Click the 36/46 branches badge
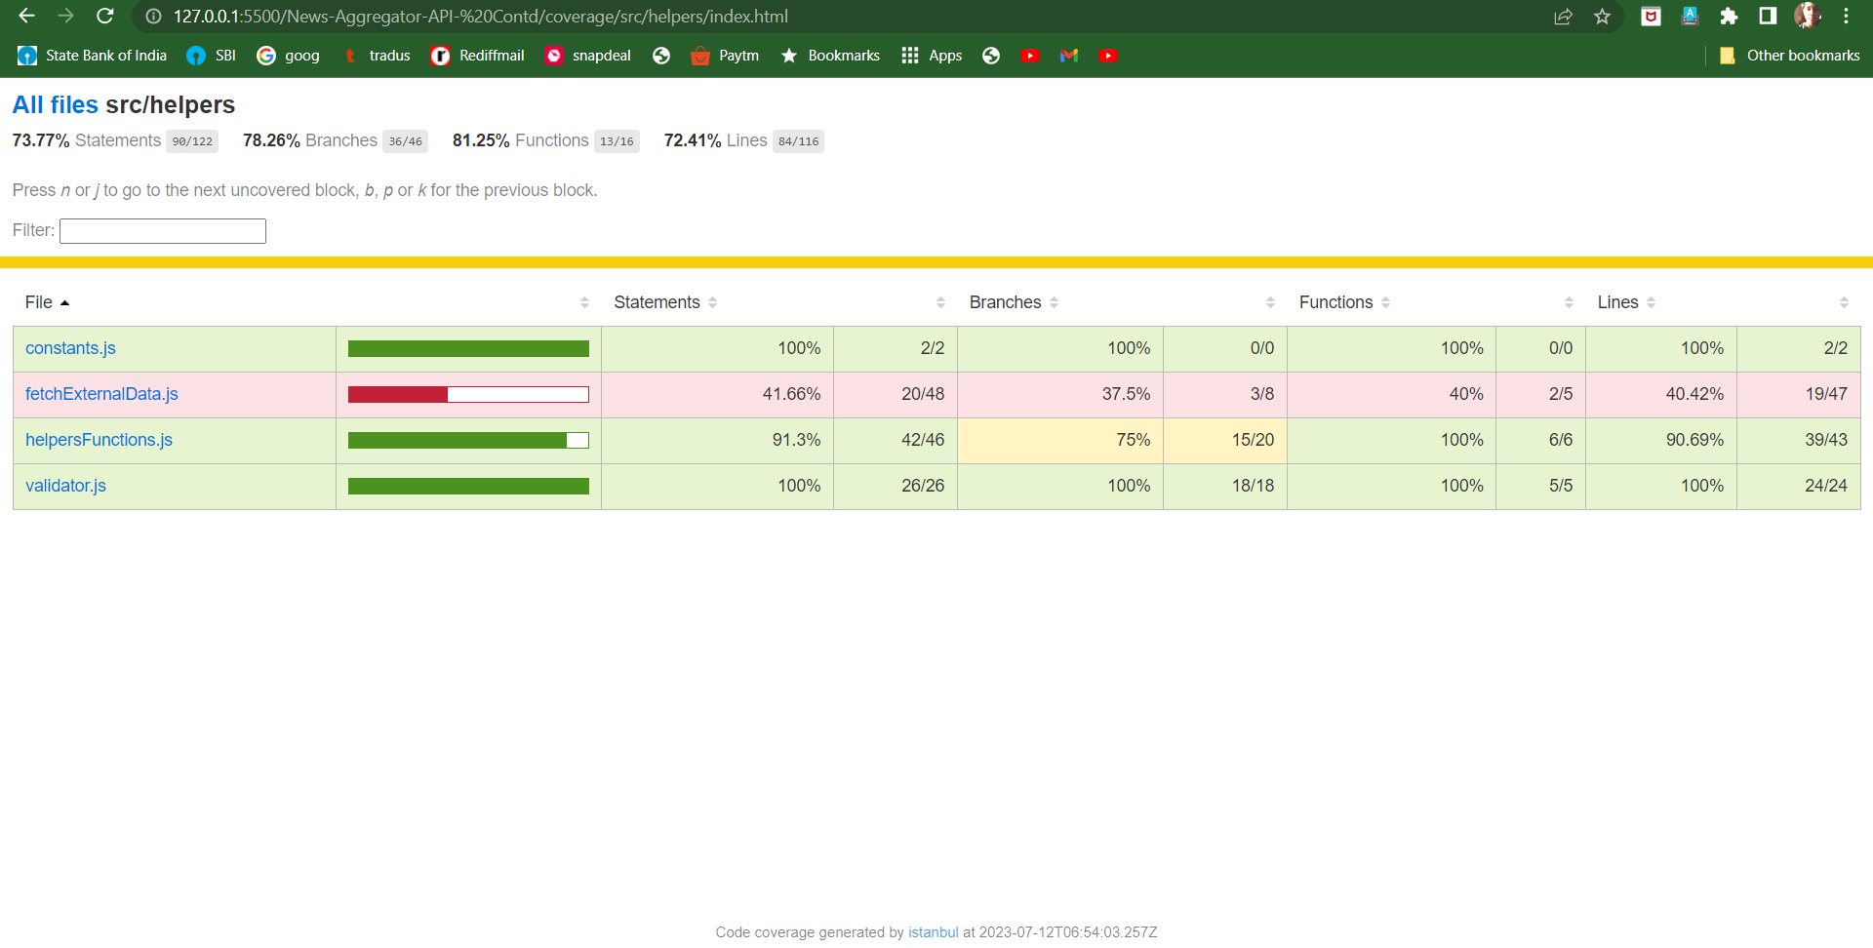The height and width of the screenshot is (948, 1873). [405, 141]
